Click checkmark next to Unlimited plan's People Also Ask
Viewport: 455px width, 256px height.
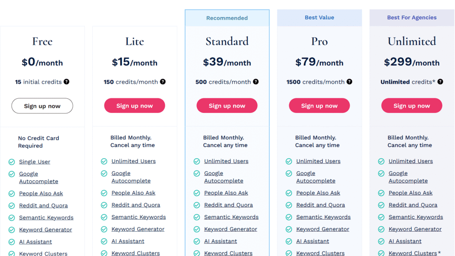click(381, 193)
